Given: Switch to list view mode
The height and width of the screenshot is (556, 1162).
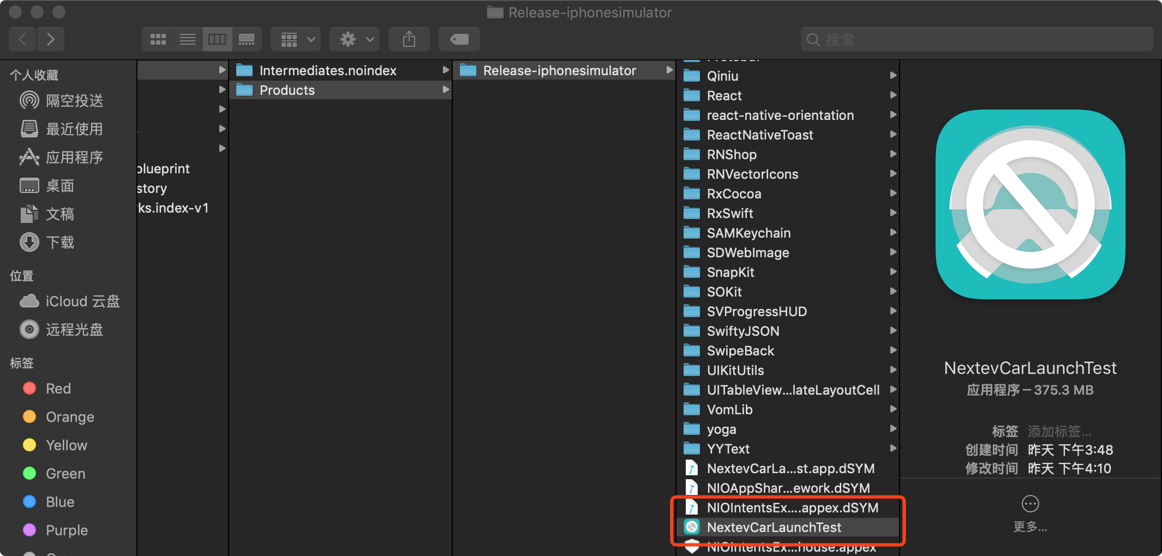Looking at the screenshot, I should pyautogui.click(x=188, y=39).
